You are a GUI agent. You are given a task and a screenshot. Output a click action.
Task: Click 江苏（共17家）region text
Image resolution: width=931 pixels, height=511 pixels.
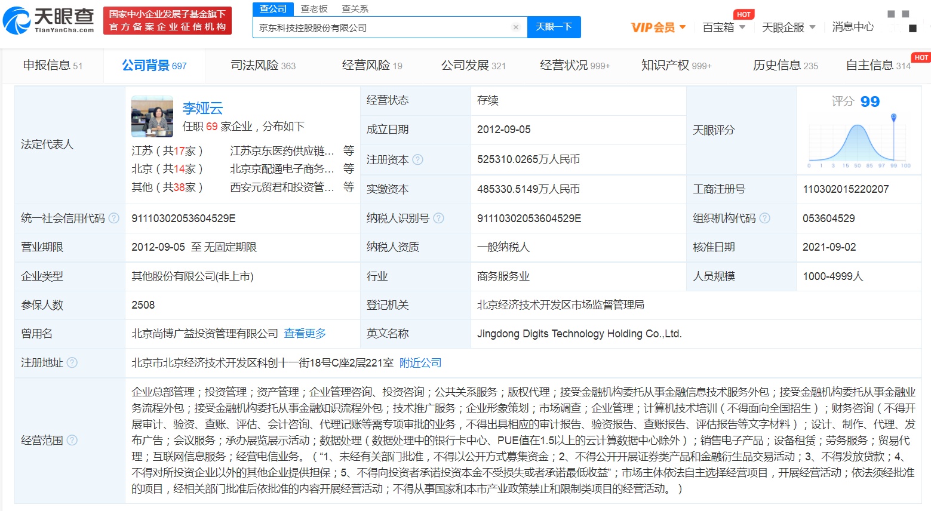point(167,151)
